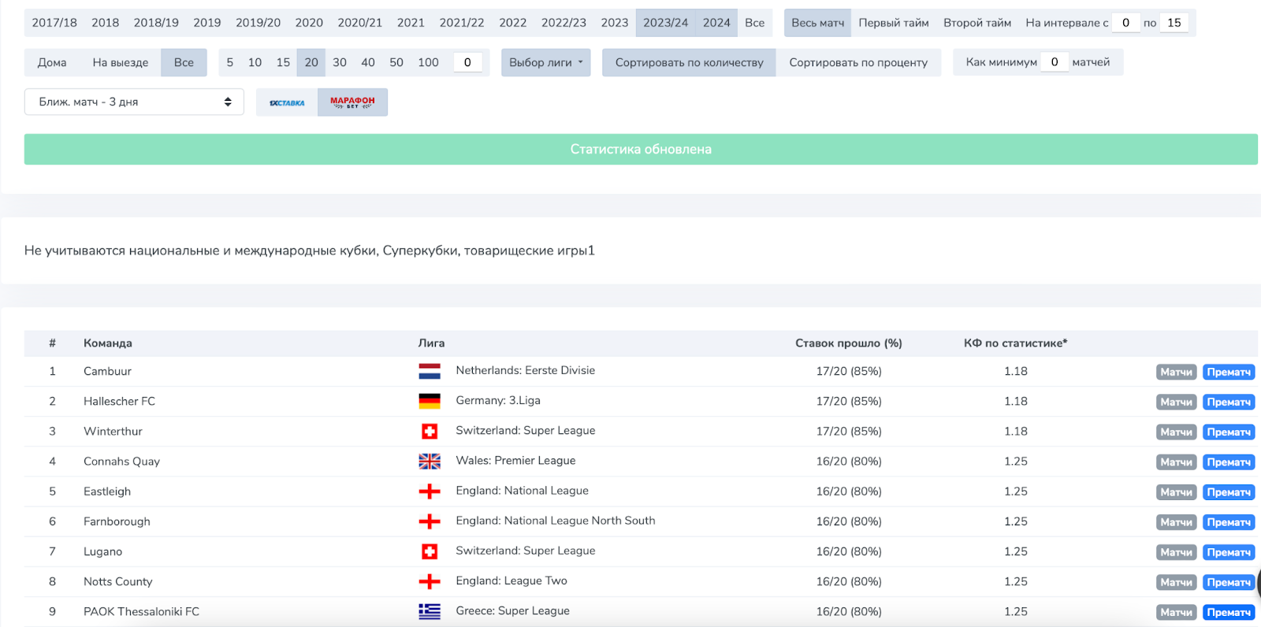Select the На интервале с option
This screenshot has width=1261, height=627.
click(x=1066, y=23)
